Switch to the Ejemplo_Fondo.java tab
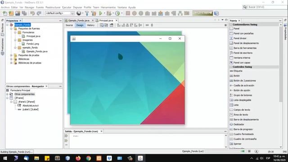Screen dimensions: 288x162 coord(79,21)
